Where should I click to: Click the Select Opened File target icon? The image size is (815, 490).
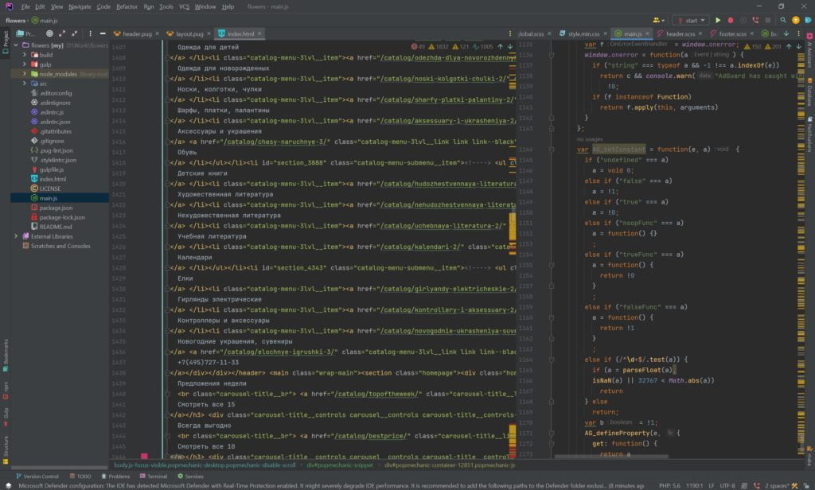coord(49,34)
